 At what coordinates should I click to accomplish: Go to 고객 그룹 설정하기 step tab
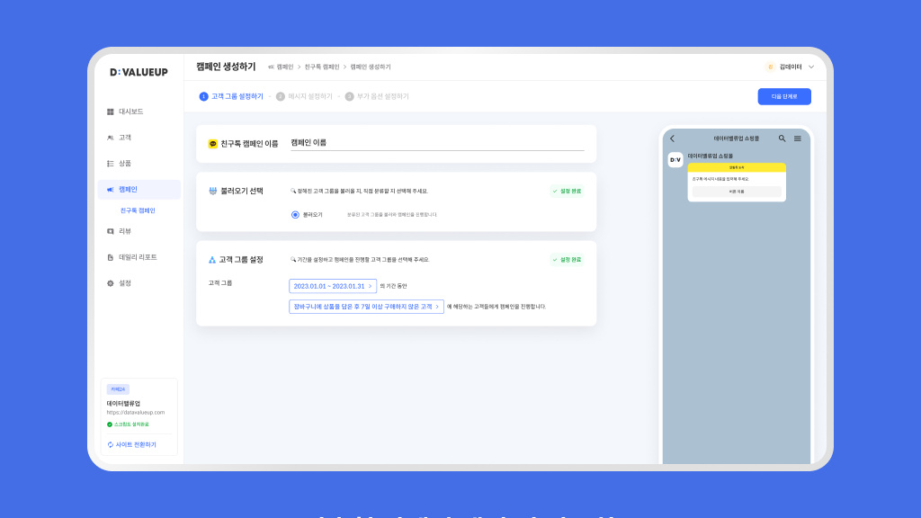pos(231,96)
